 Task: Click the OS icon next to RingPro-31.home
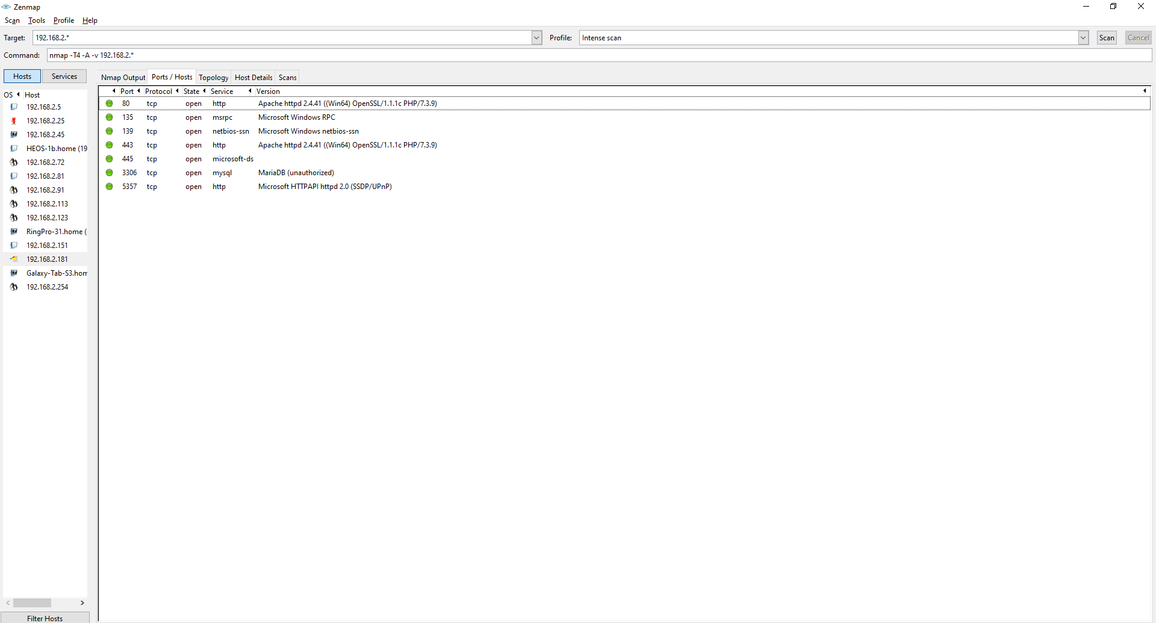[14, 232]
